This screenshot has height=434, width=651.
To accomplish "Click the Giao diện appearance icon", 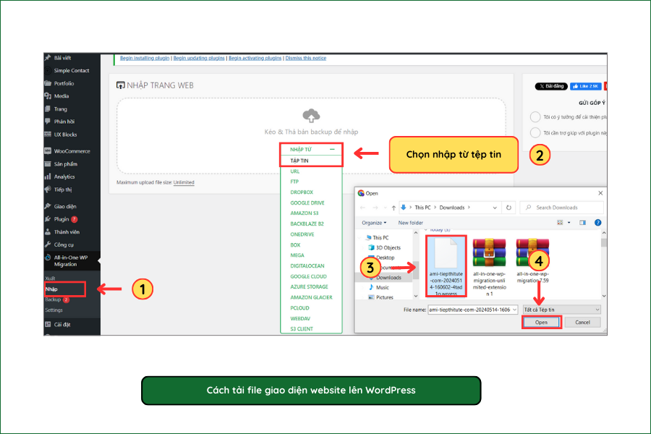I will (x=48, y=206).
